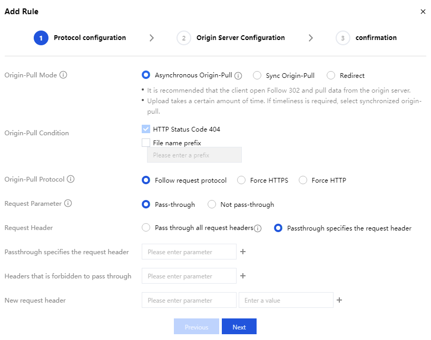
Task: Click the Headers forbidden to pass through field
Action: point(189,276)
